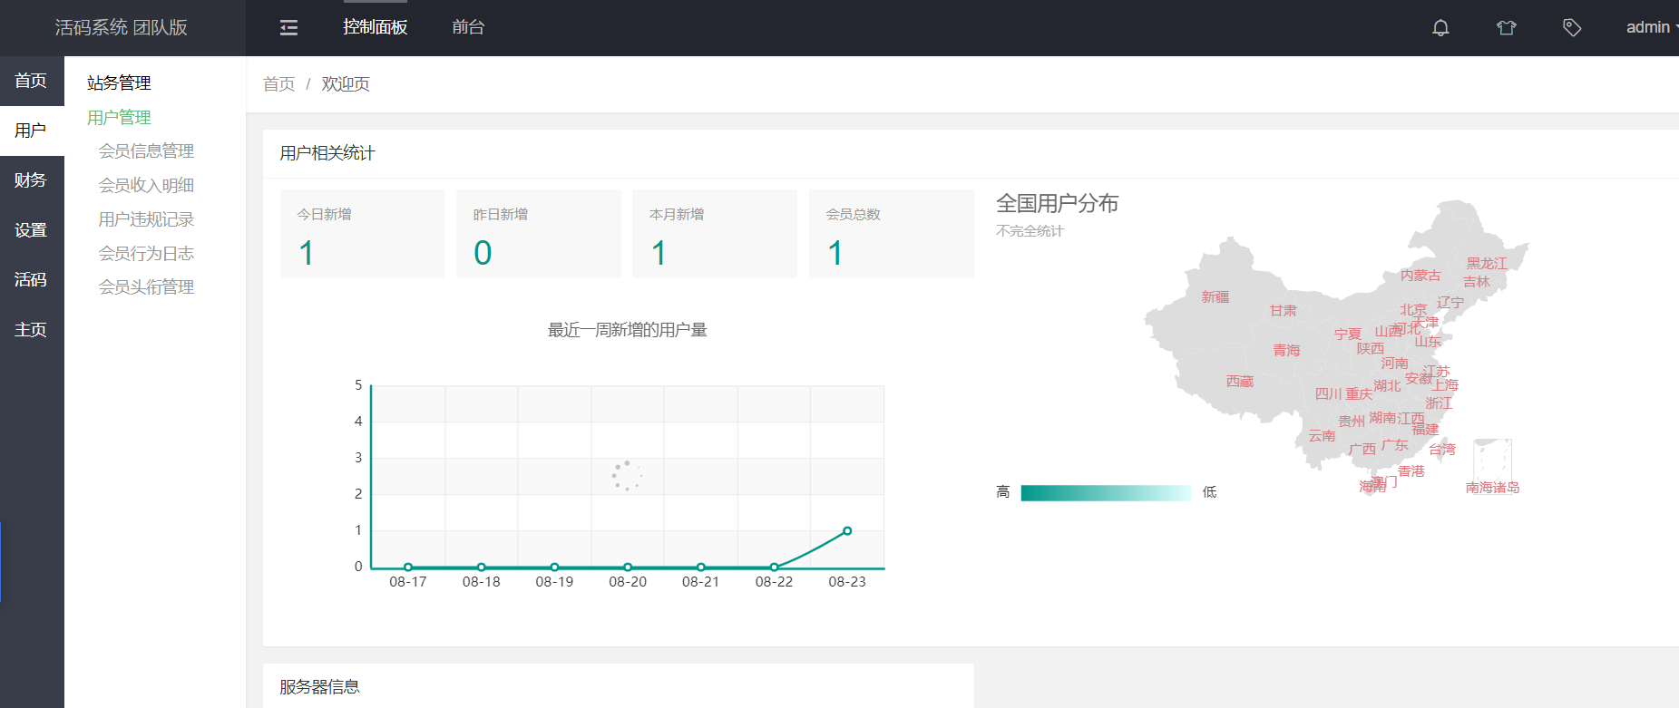Open 会员信息管理 page
The height and width of the screenshot is (708, 1679).
[146, 150]
